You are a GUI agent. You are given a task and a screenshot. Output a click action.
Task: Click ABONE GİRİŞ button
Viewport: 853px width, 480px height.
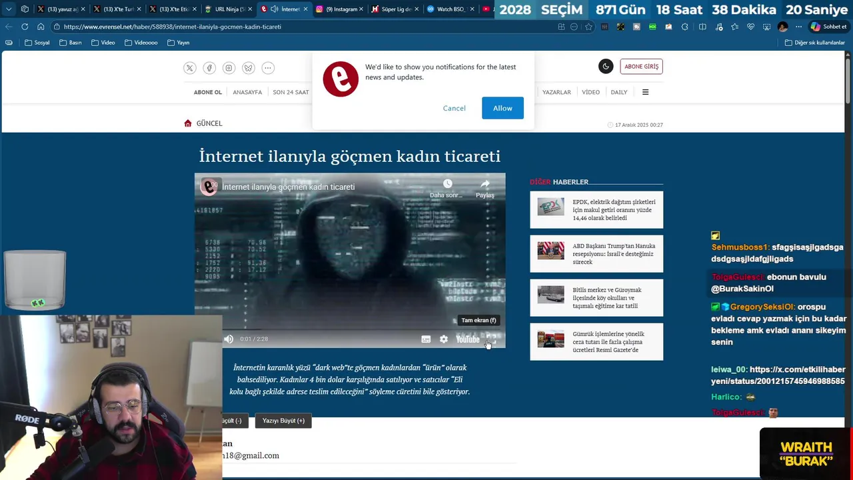(x=641, y=67)
